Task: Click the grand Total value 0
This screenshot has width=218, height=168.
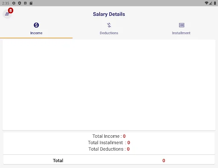Action: pos(163,160)
